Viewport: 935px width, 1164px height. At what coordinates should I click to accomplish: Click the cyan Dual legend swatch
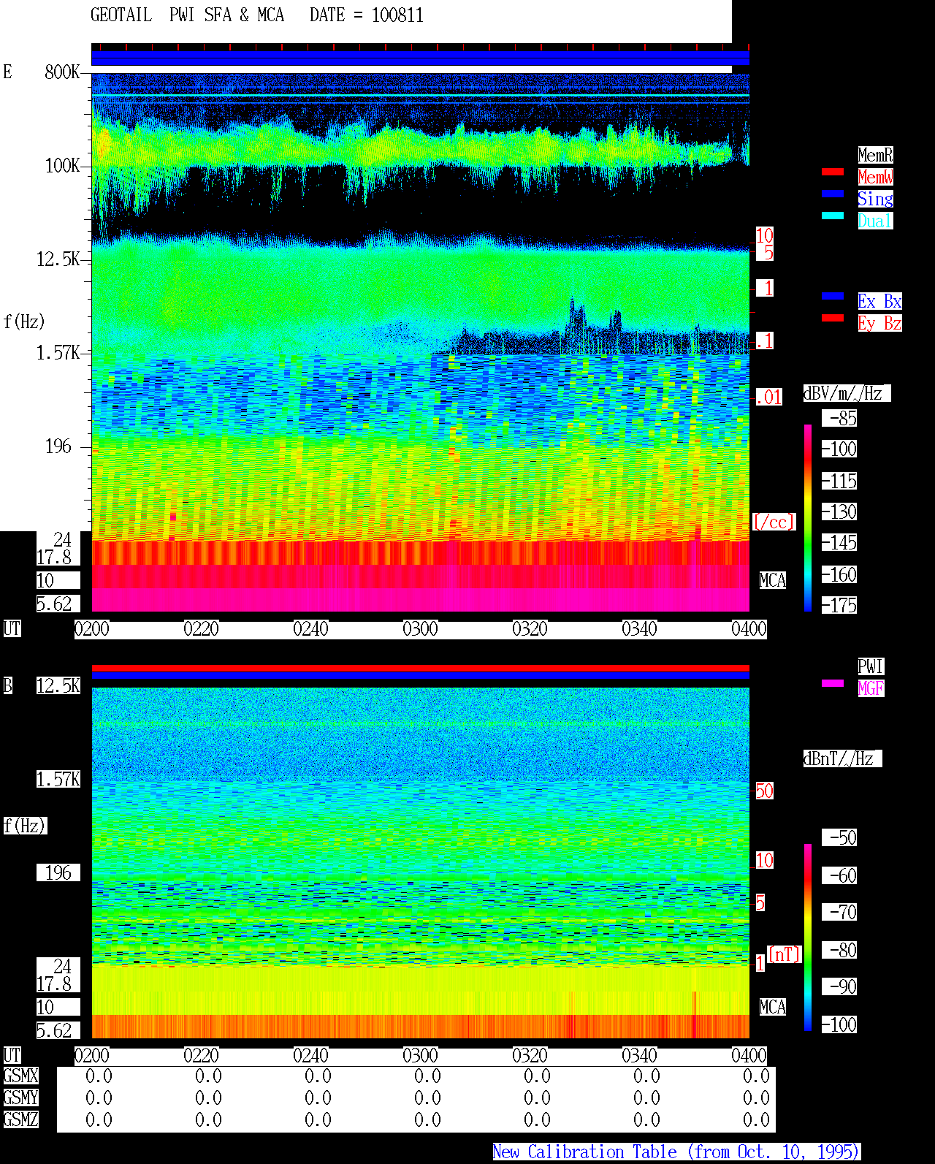[x=833, y=216]
